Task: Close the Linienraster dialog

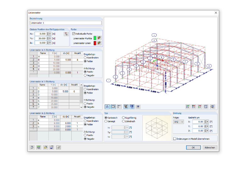Action: point(216,13)
